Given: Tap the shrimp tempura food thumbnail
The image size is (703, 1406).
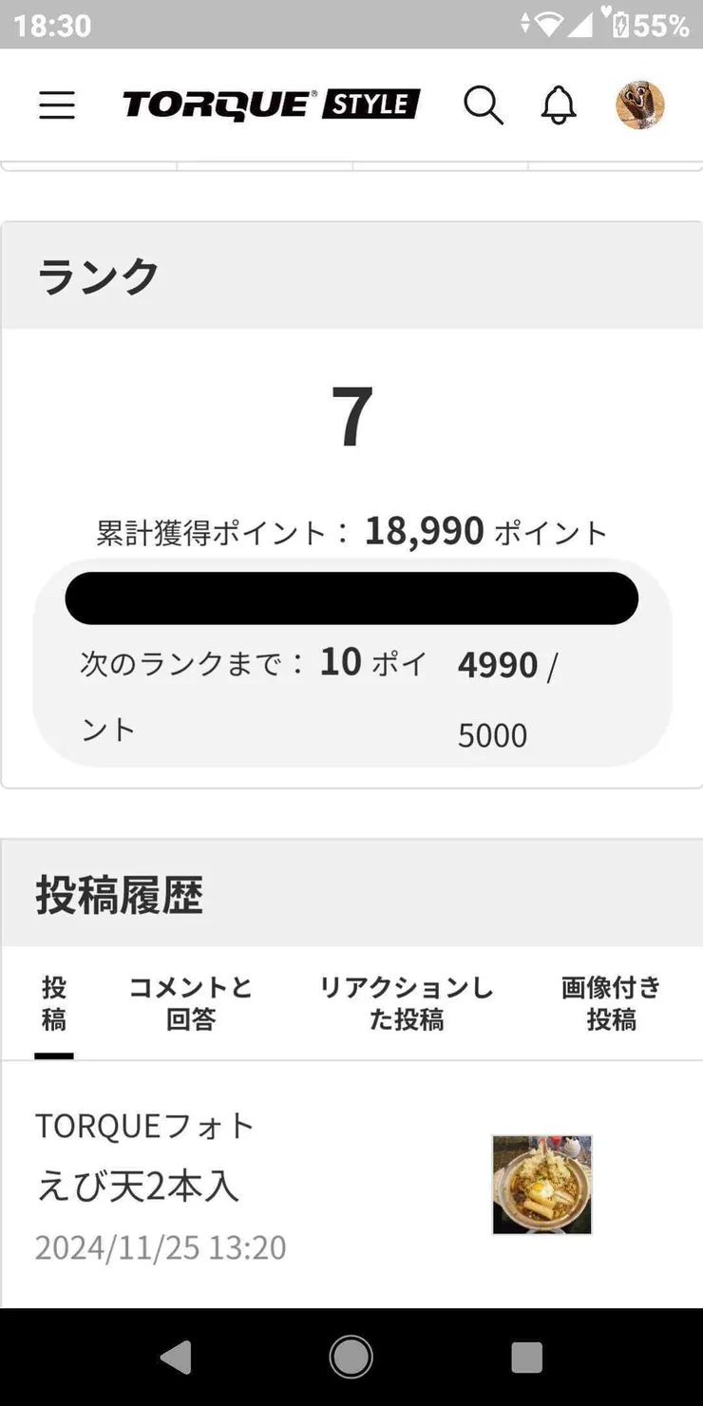Looking at the screenshot, I should coord(541,1183).
